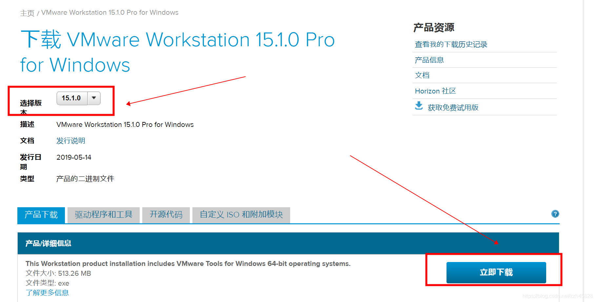Click the 选择版本 label
This screenshot has width=596, height=302.
pyautogui.click(x=31, y=107)
